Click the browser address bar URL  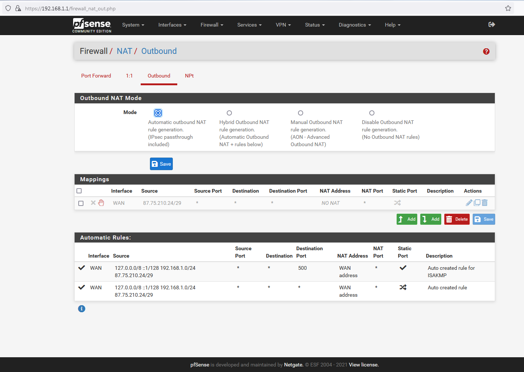tap(70, 8)
